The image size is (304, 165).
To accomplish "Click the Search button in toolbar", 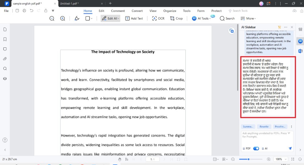I will click(227, 19).
